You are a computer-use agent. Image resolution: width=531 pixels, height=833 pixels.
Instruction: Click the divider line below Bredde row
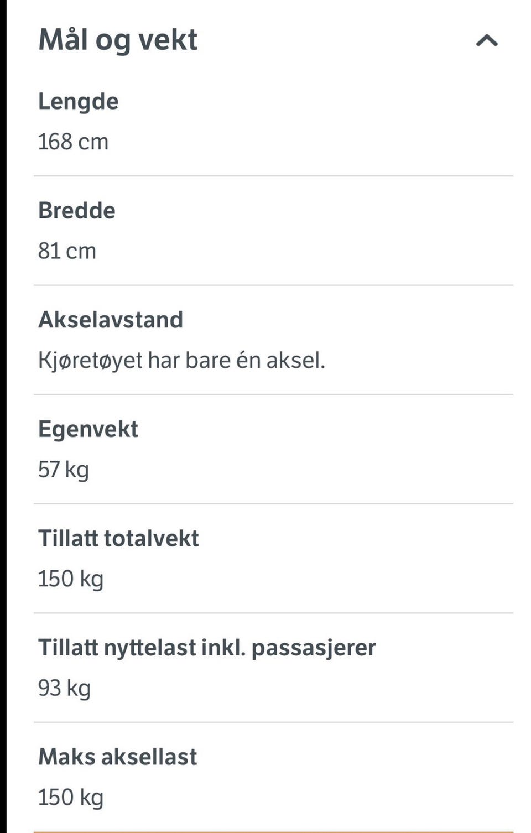[273, 285]
